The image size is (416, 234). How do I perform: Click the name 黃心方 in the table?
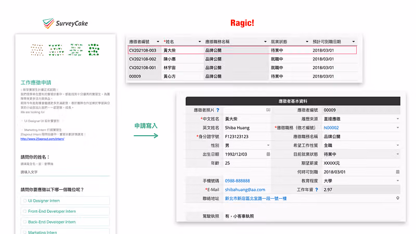pyautogui.click(x=170, y=76)
